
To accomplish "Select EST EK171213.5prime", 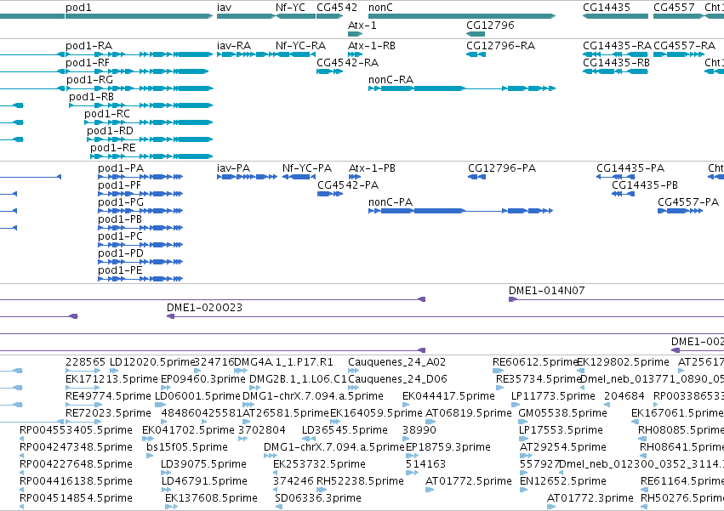I will click(111, 379).
